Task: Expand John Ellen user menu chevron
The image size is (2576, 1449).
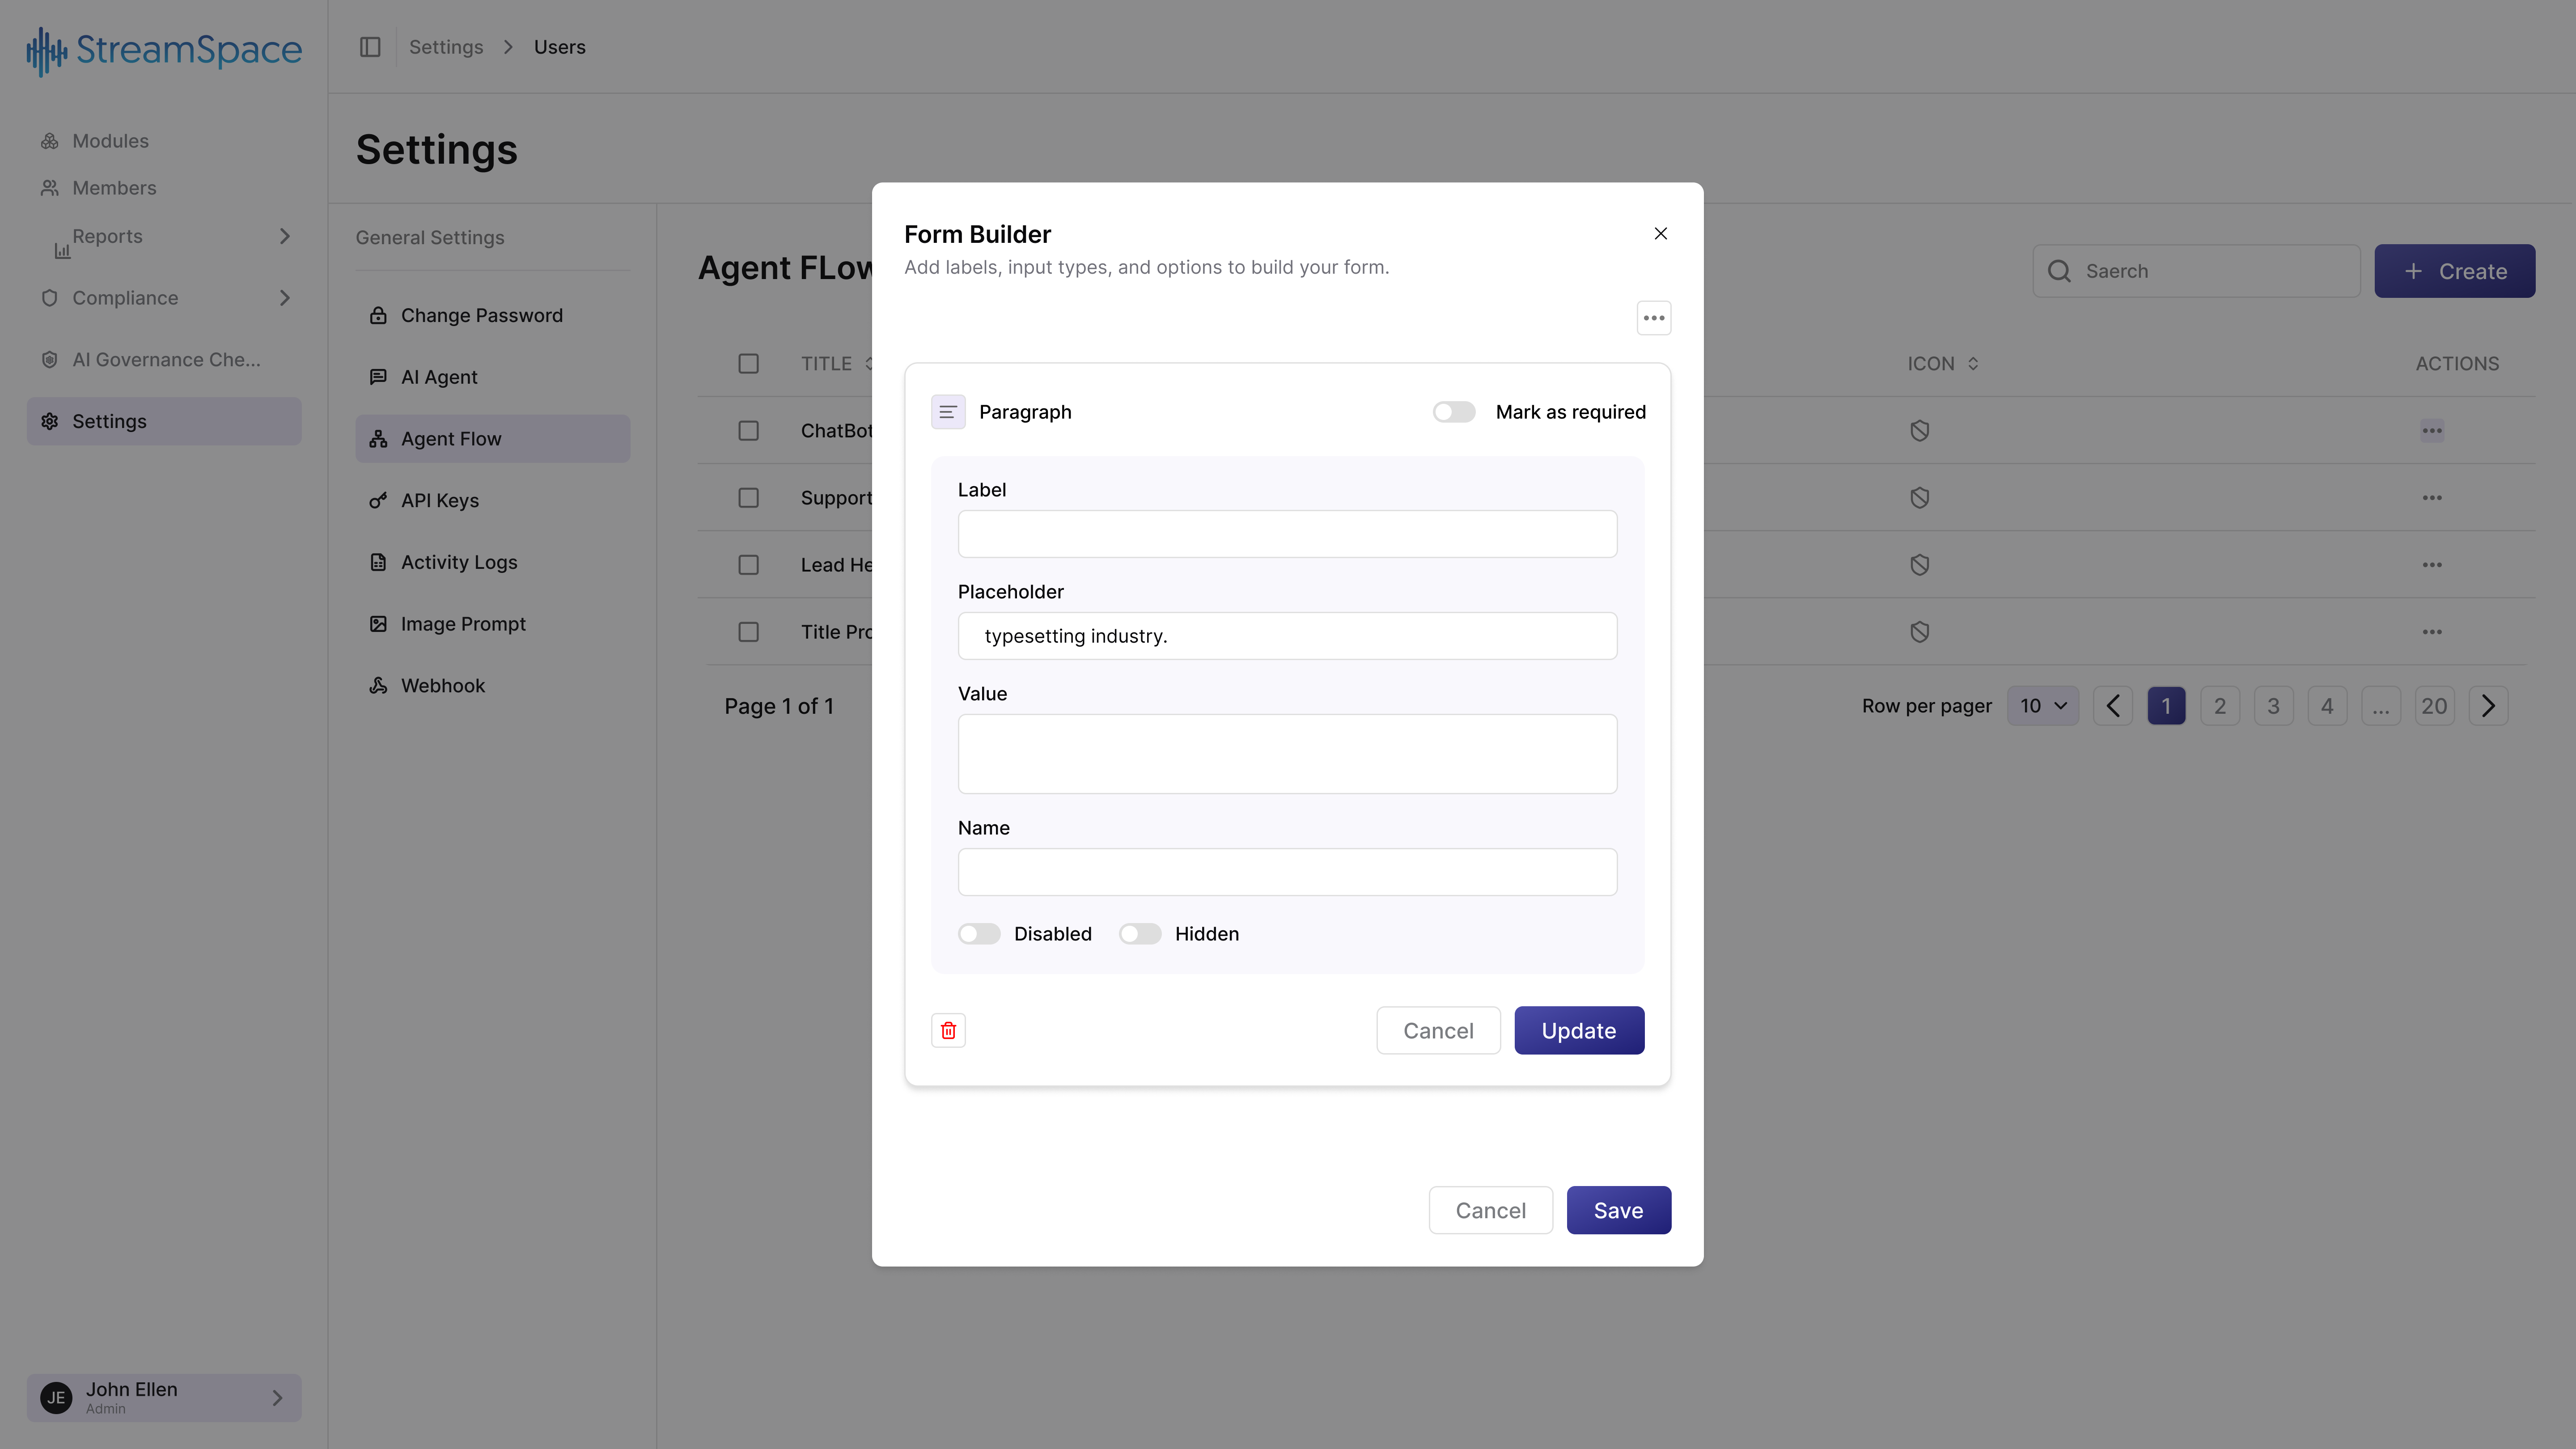Action: coord(278,1397)
